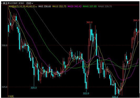Click the gray MA60 339.70 legend label
This screenshot has width=140, height=98.
pos(105,7)
